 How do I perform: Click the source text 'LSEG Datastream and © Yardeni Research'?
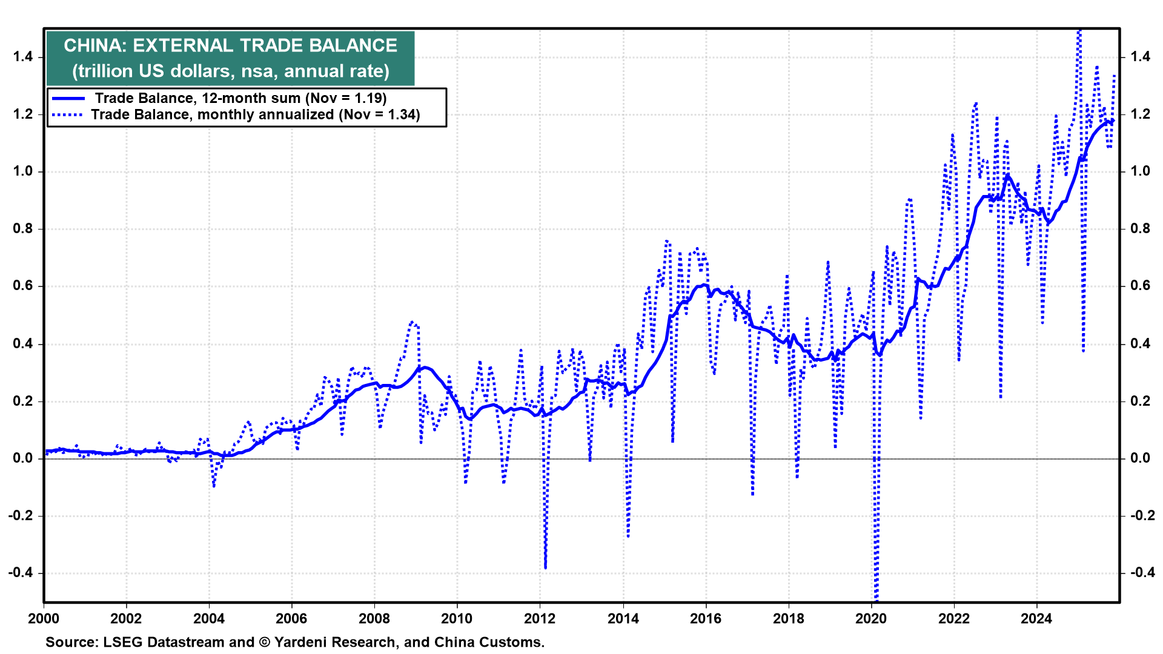click(250, 642)
